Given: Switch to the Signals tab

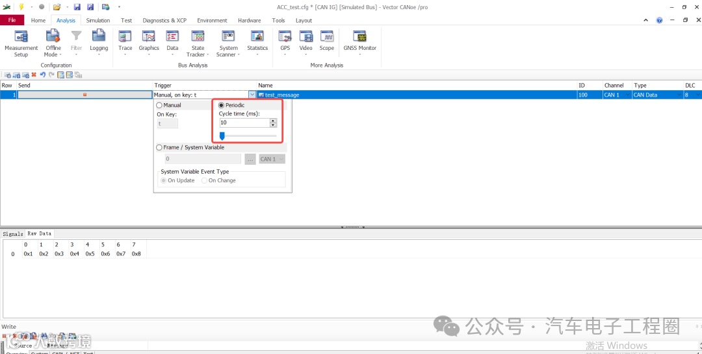Looking at the screenshot, I should pos(12,233).
